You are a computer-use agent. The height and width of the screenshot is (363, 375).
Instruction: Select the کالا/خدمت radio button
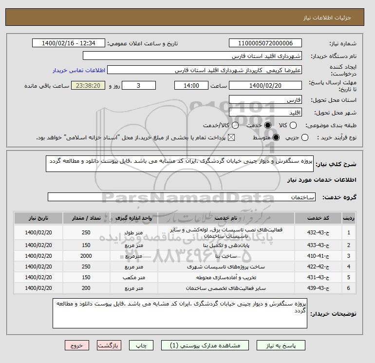click(x=235, y=125)
